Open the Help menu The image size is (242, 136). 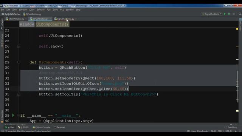pos(78,9)
